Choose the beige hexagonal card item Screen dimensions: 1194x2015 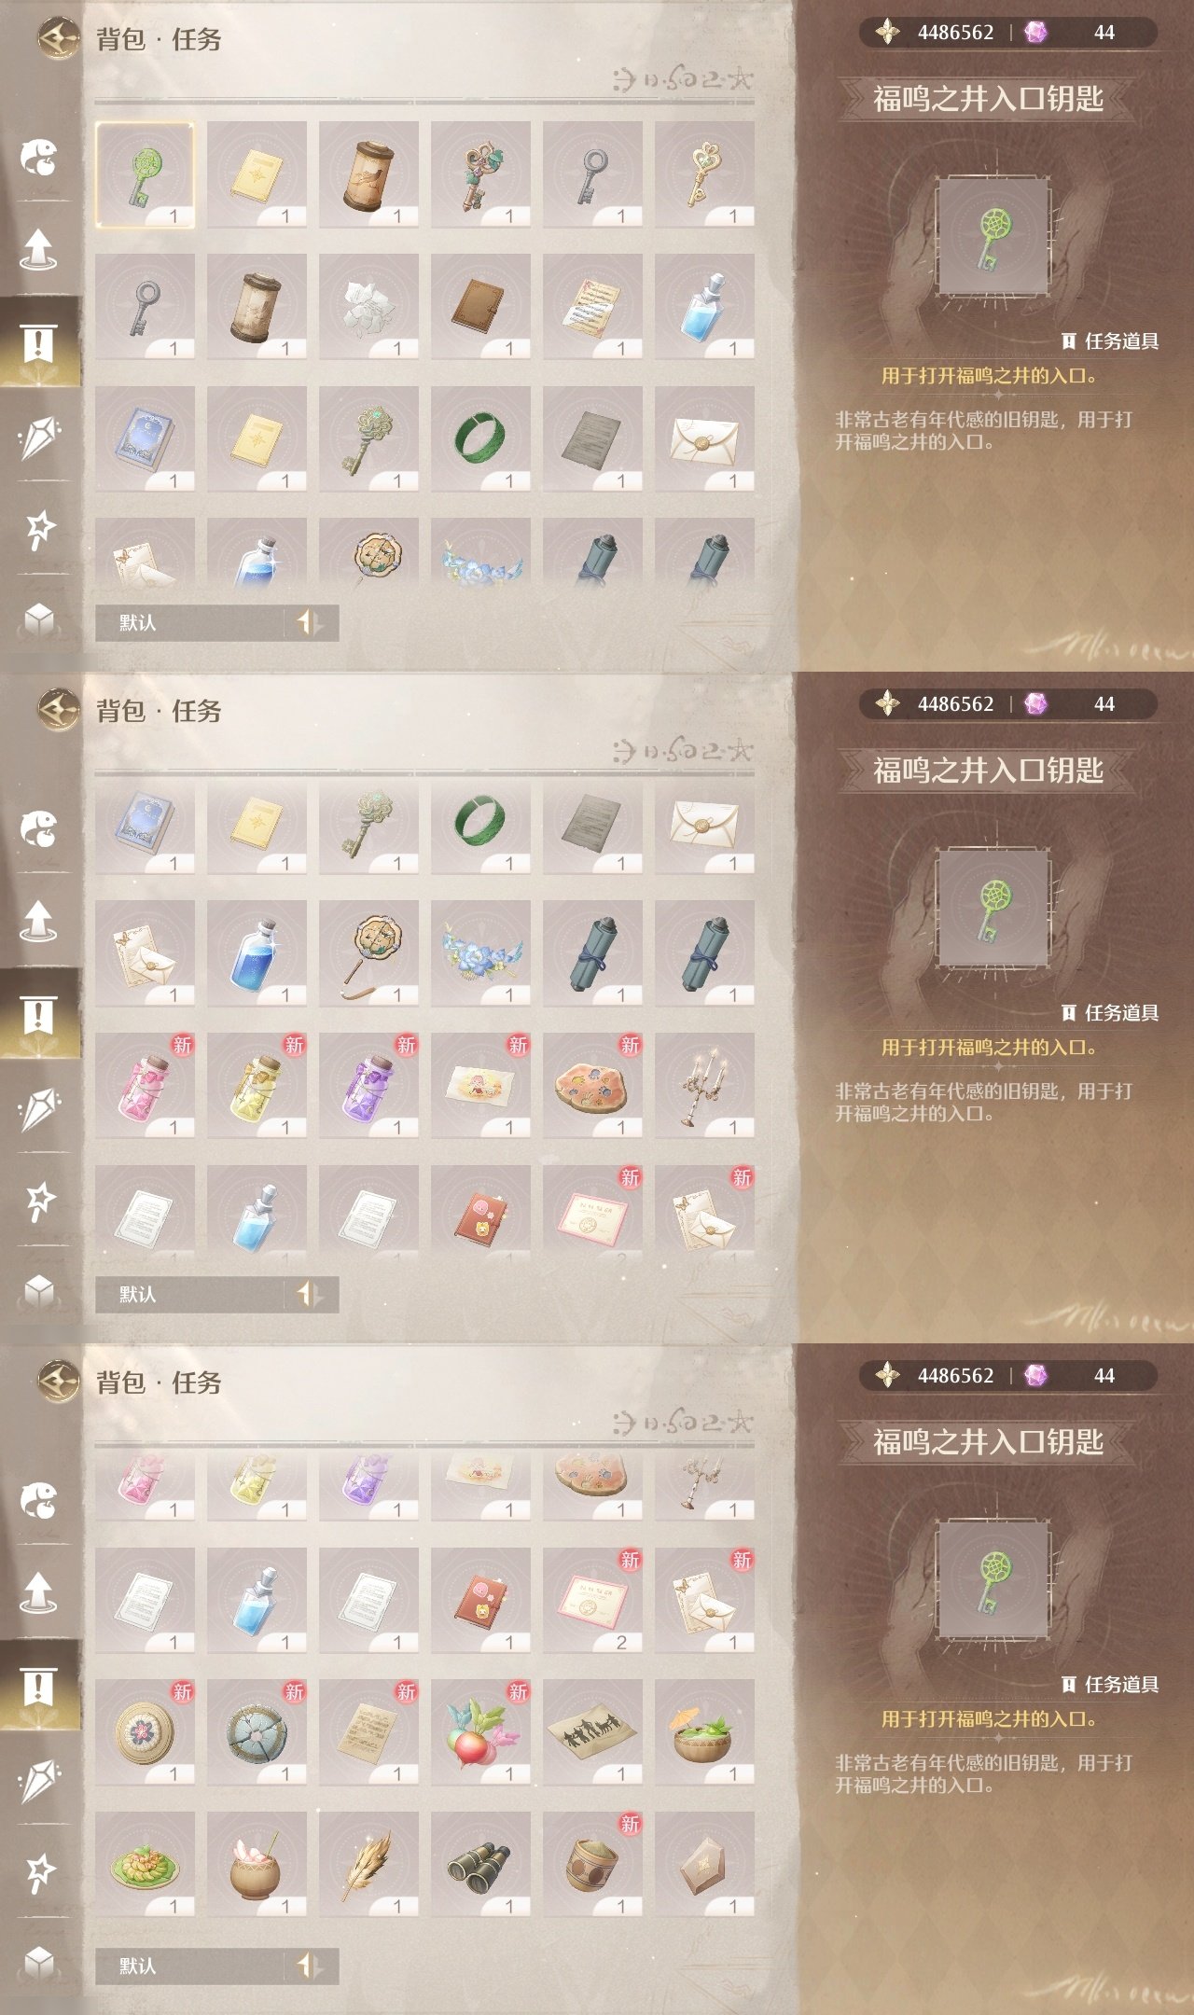(x=704, y=1865)
